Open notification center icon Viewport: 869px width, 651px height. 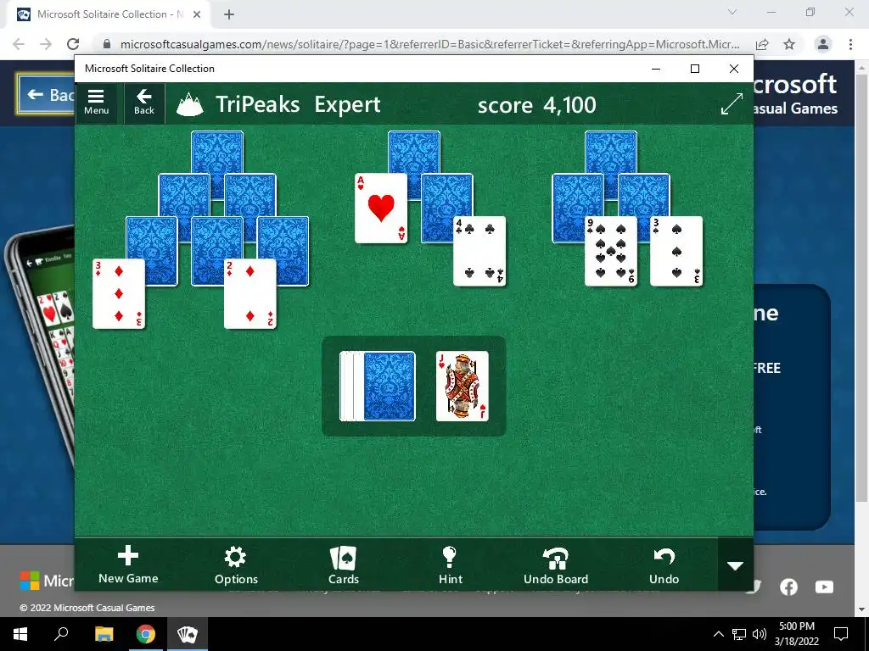(x=841, y=634)
